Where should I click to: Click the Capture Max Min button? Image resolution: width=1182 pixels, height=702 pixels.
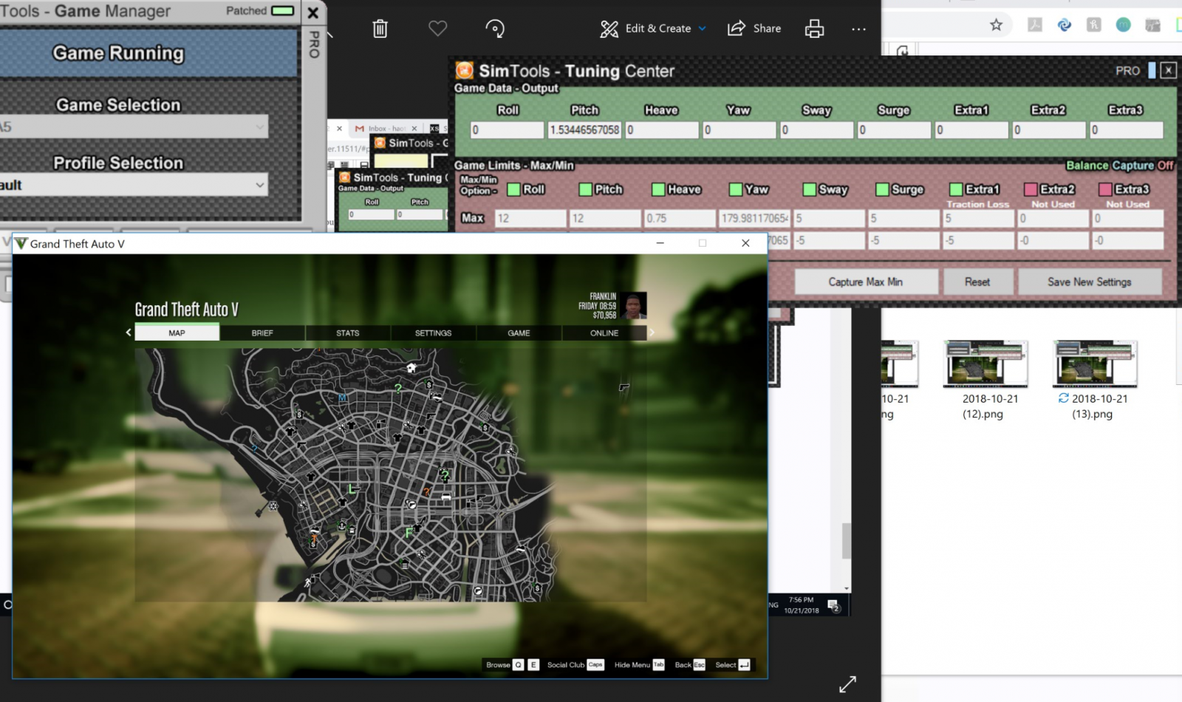tap(866, 282)
